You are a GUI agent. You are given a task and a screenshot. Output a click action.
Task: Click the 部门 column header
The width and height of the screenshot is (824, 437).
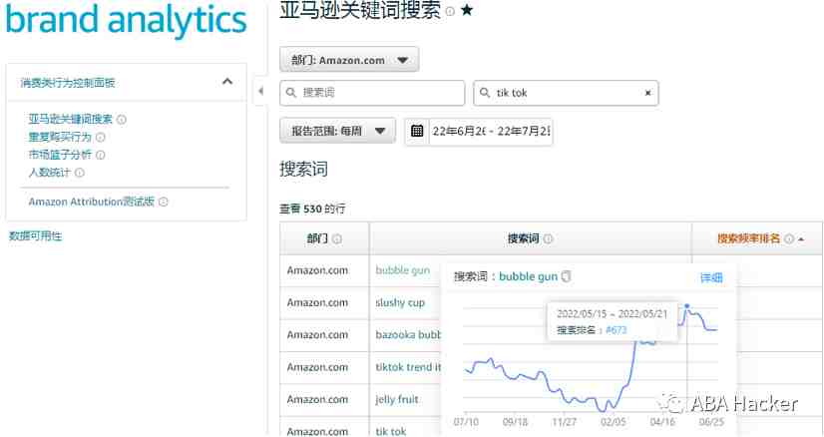[x=324, y=238]
